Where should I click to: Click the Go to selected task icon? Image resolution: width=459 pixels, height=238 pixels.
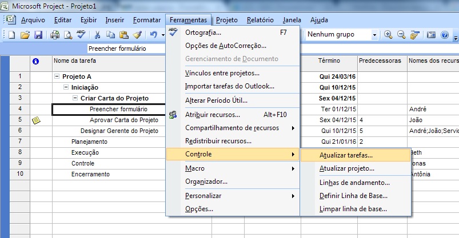tap(414, 35)
